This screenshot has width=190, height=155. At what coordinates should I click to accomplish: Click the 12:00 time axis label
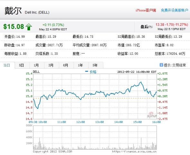81,122
